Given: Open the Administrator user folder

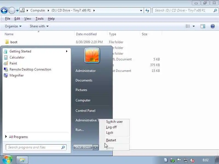Looking at the screenshot, I should pos(85,71).
